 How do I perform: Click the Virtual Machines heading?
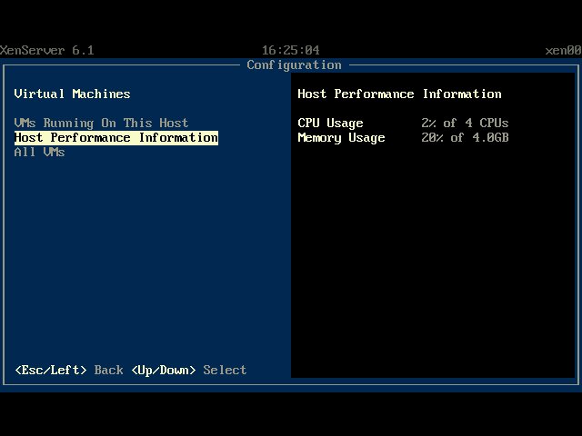tap(73, 94)
